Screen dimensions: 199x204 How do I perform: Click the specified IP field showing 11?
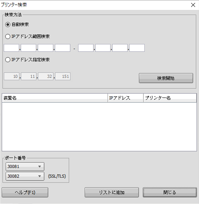[x=29, y=76]
